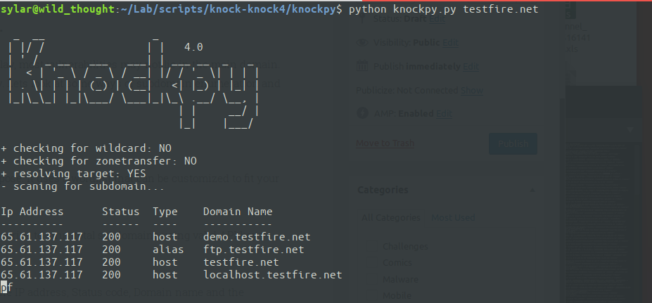Click Edit next to AMP: Enabled
This screenshot has width=652, height=303.
[x=444, y=113]
